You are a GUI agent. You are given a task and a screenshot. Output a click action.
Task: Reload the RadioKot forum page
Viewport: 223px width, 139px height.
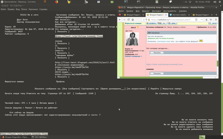pyautogui.click(x=129, y=20)
